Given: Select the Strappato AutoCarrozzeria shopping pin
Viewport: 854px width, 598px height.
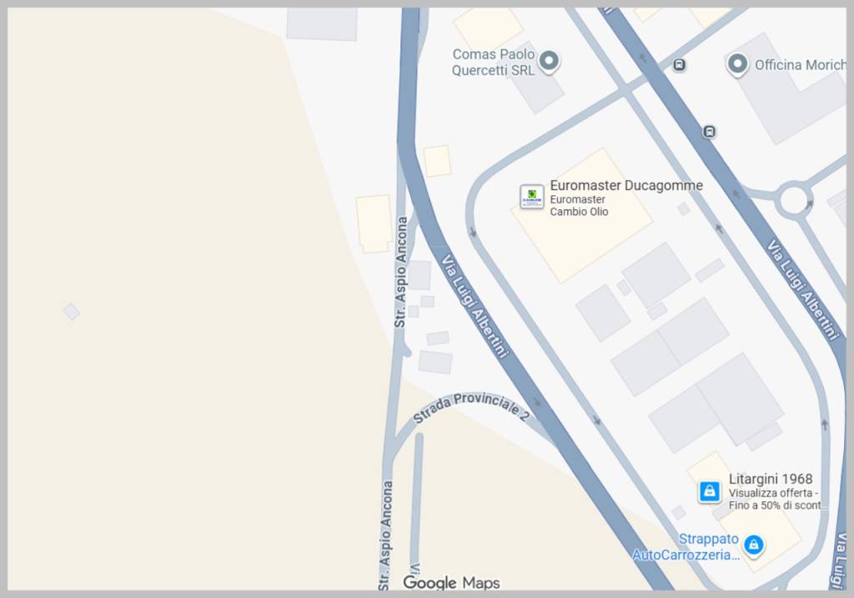Looking at the screenshot, I should 754,545.
